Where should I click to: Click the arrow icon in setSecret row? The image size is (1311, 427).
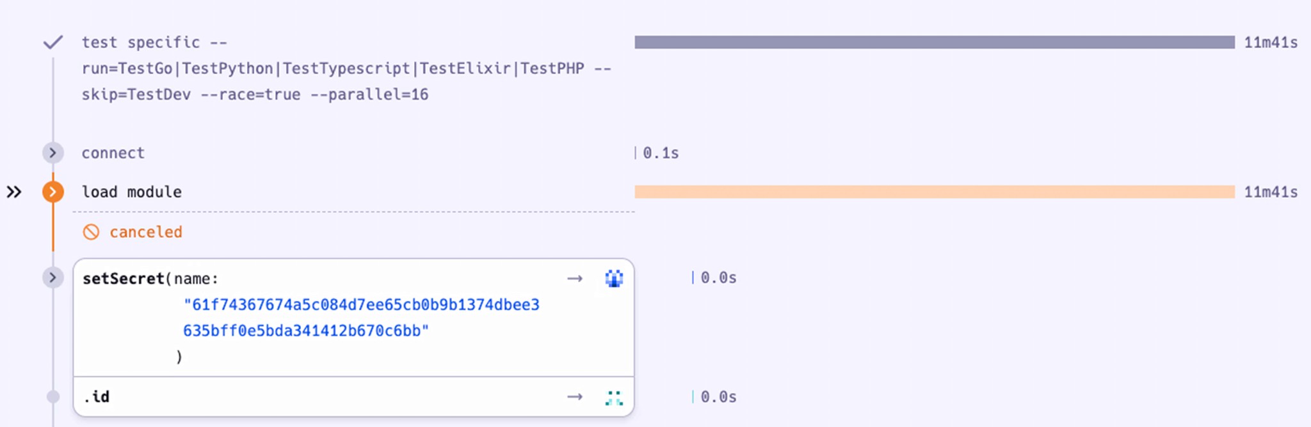coord(575,278)
